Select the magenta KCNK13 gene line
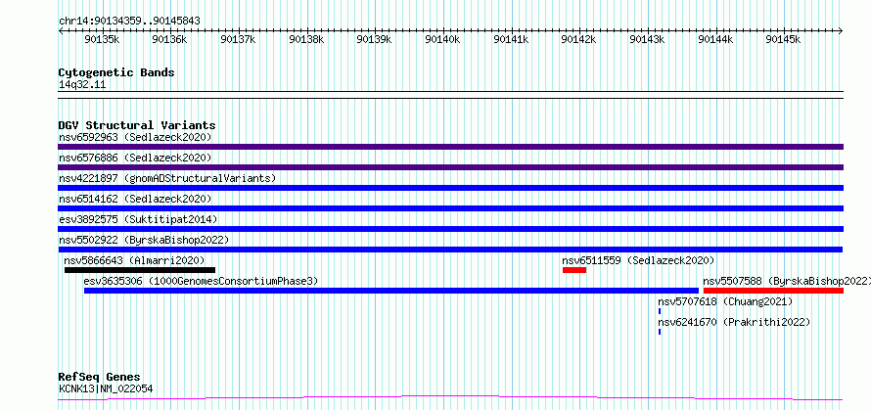 (x=450, y=398)
